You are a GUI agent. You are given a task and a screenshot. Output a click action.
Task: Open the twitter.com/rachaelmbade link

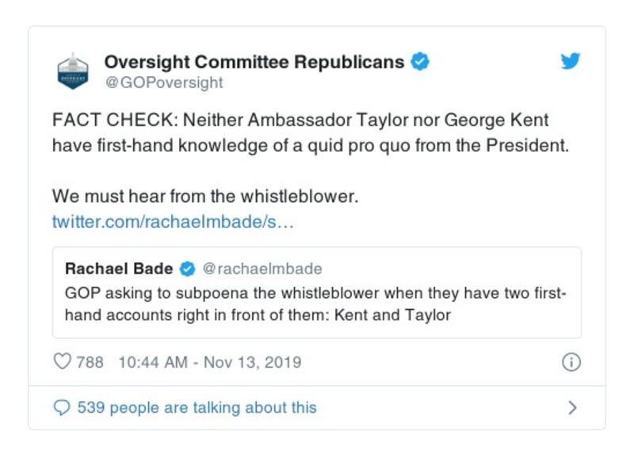click(173, 221)
